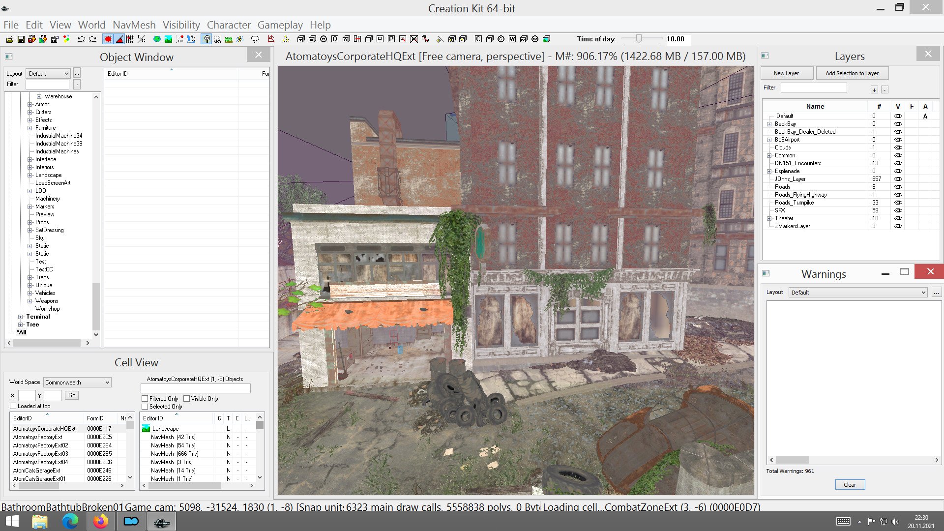Click the ellipsis button beside Warnings layout
The height and width of the screenshot is (531, 944).
pos(936,293)
